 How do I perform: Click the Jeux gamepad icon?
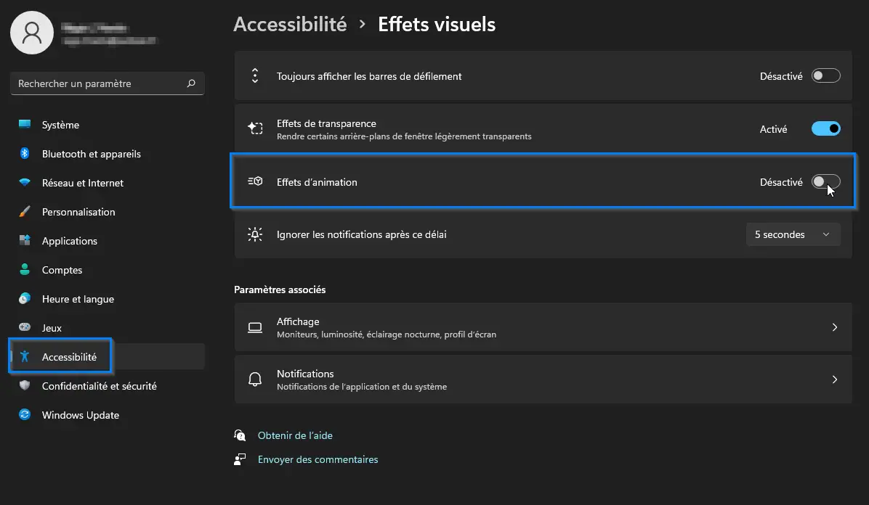(x=25, y=327)
